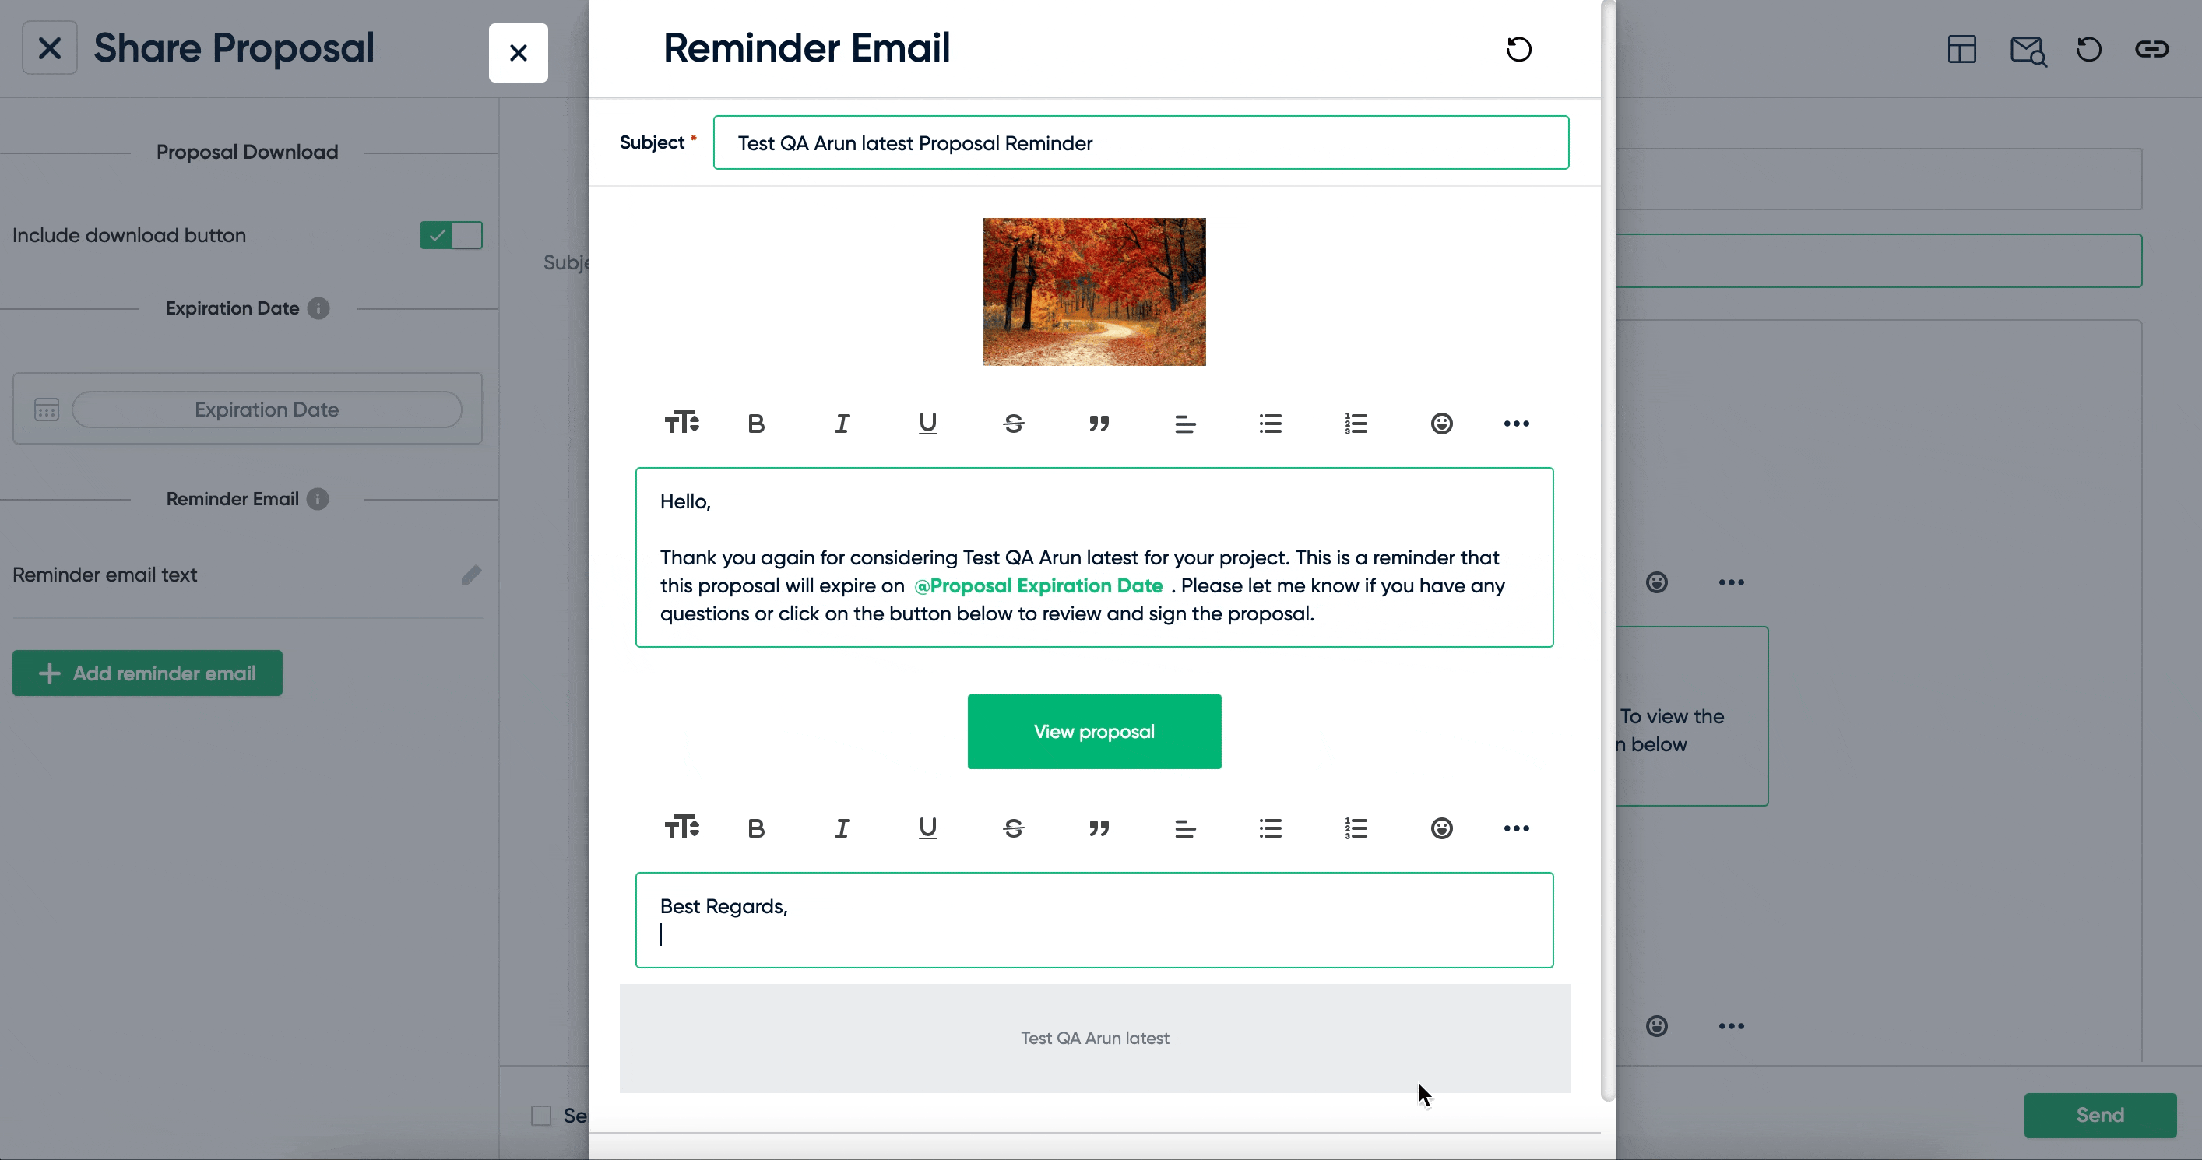The height and width of the screenshot is (1160, 2202).
Task: Click the font size icon in toolbar
Action: pos(681,422)
